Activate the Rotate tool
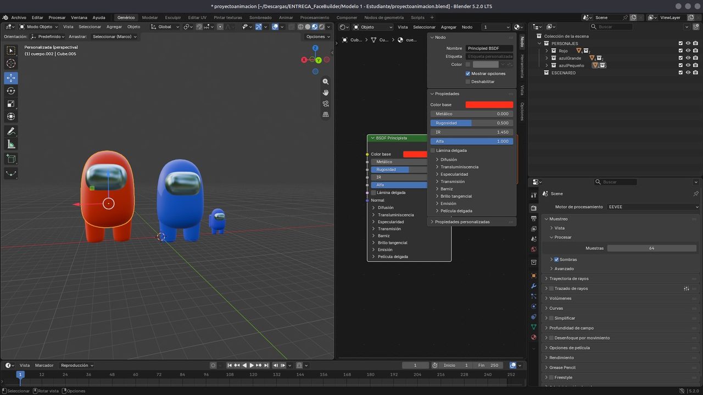Screen dimensions: 703x395 (11, 91)
